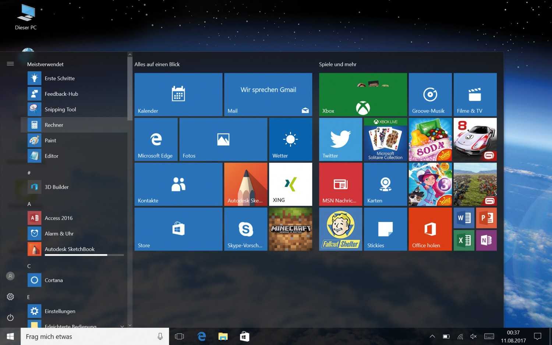The image size is (552, 345).
Task: Open the OneNote tile
Action: pyautogui.click(x=486, y=241)
